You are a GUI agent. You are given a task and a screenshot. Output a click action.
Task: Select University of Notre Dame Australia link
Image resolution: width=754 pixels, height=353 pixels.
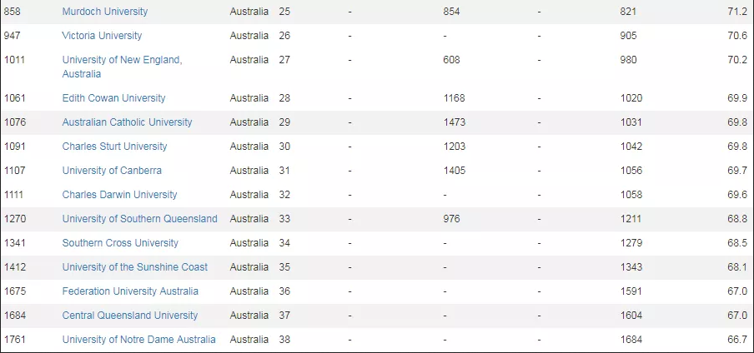tap(138, 340)
